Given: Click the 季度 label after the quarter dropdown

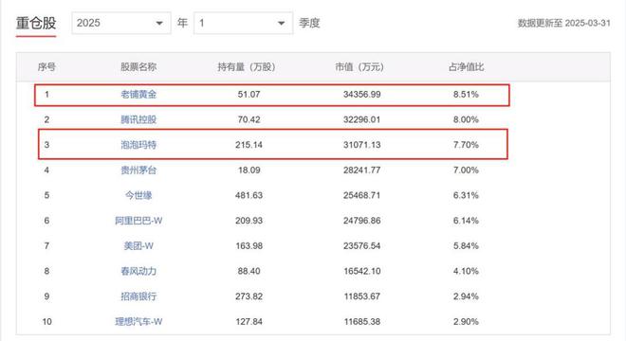Looking at the screenshot, I should 309,23.
